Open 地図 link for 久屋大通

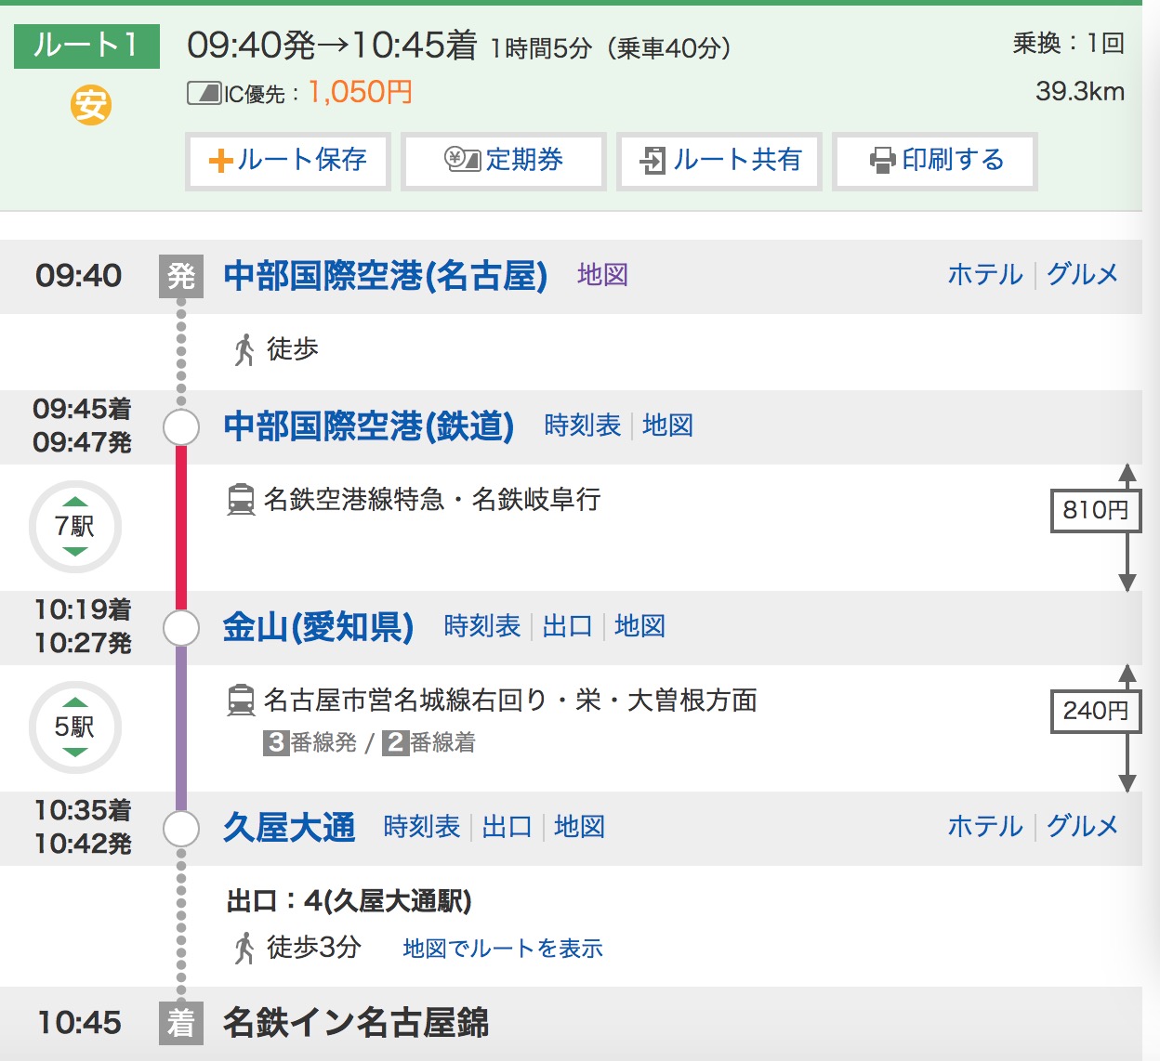[x=579, y=826]
